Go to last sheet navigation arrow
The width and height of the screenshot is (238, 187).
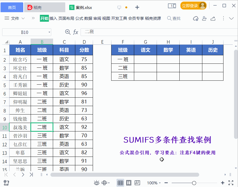(31, 175)
